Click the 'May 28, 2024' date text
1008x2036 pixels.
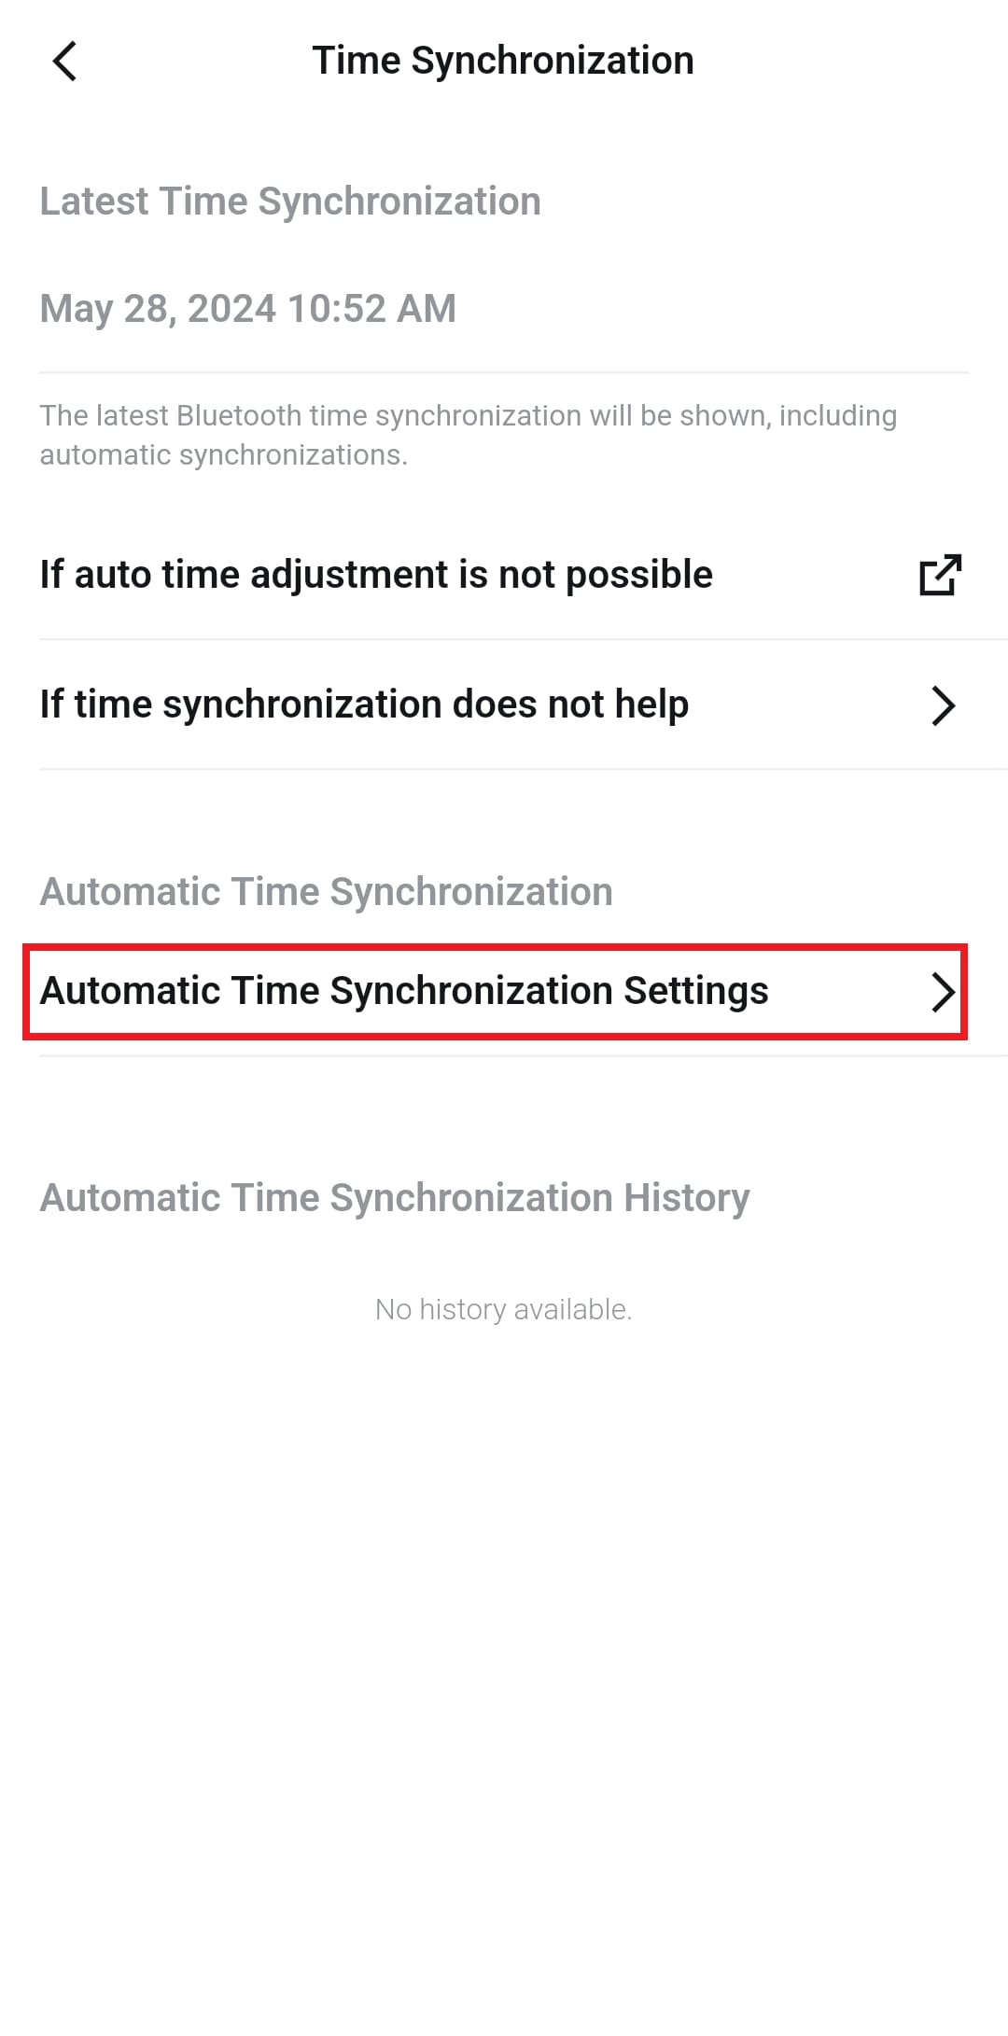click(x=158, y=309)
